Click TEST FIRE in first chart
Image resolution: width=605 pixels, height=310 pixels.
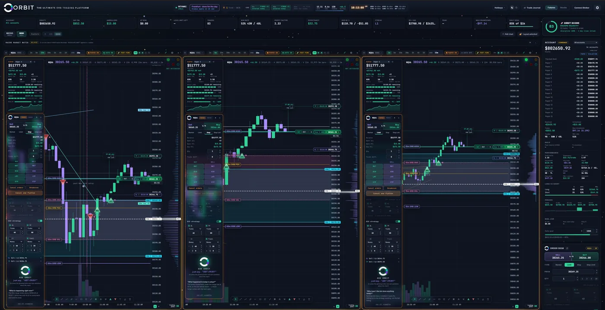(124, 53)
